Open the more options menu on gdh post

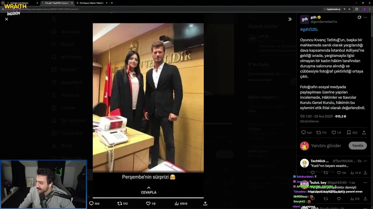coord(365,17)
